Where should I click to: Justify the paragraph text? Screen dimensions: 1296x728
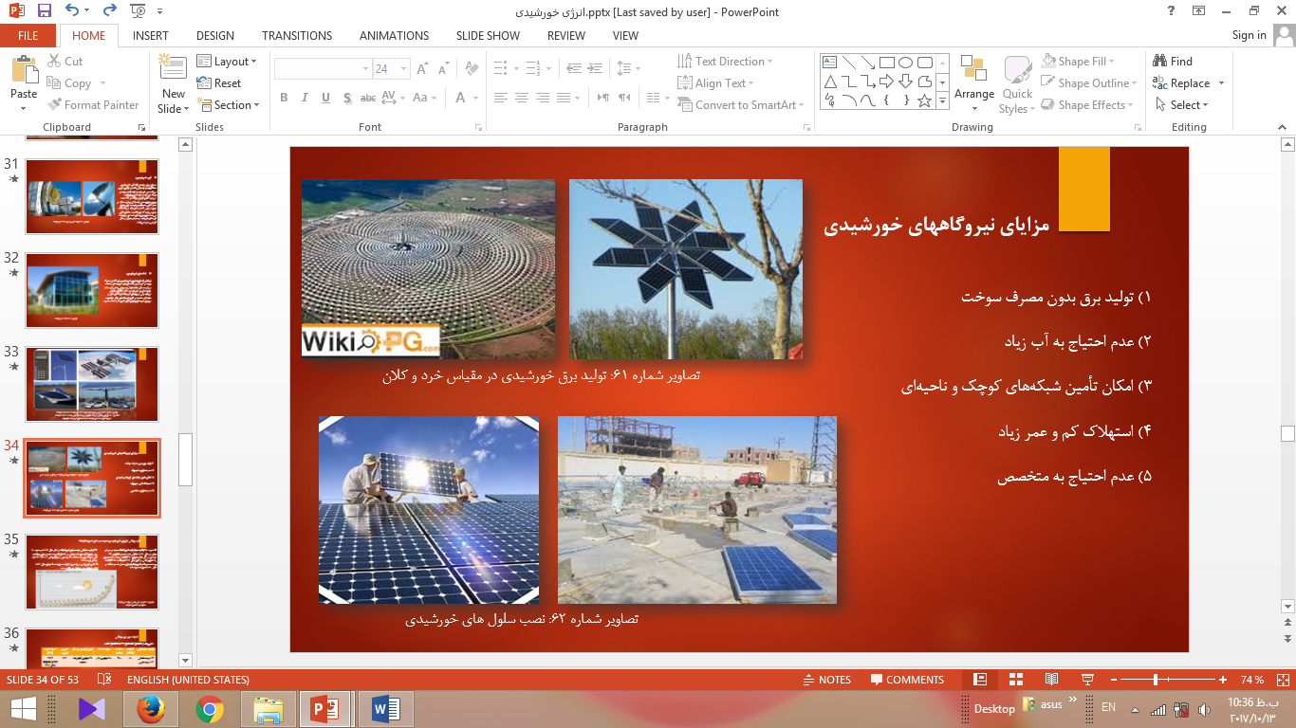point(564,98)
